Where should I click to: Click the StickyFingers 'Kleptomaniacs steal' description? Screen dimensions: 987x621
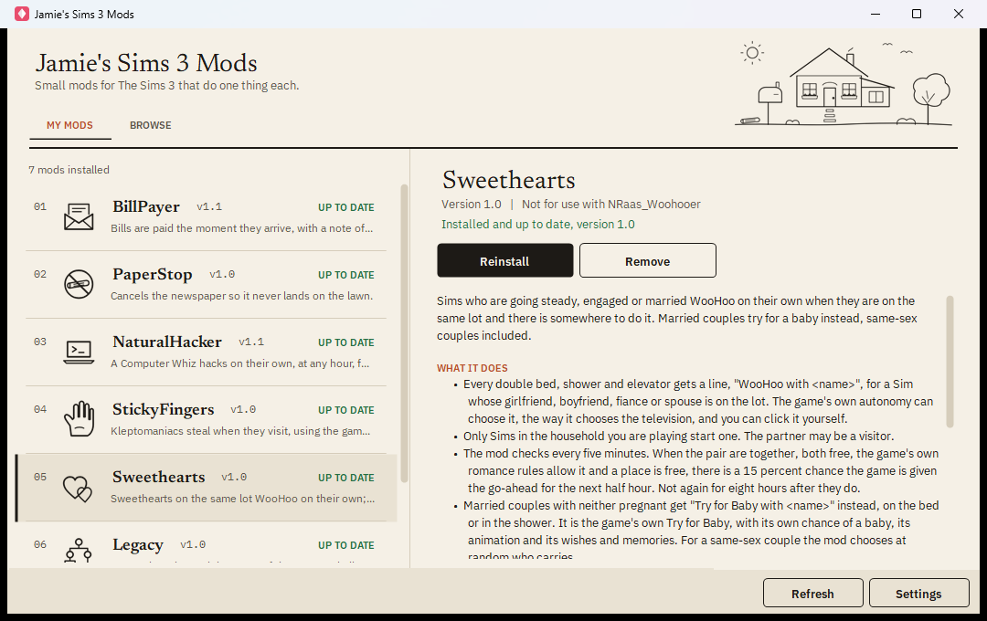click(240, 431)
